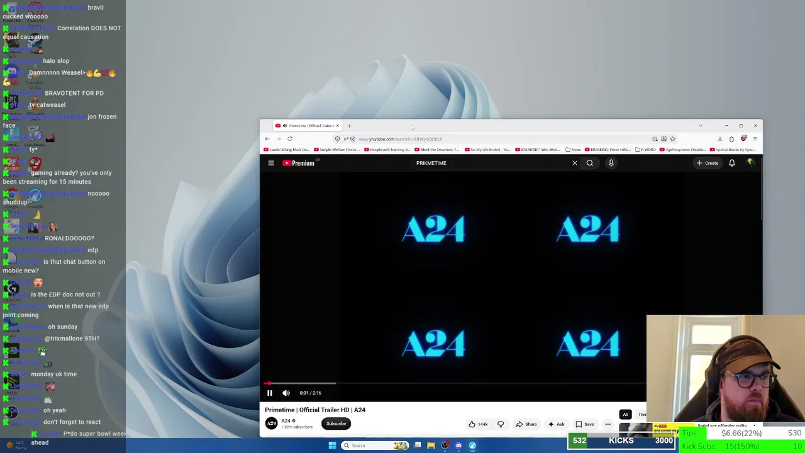Screen dimensions: 805x453
Task: Share the Primetime trailer
Action: pyautogui.click(x=527, y=424)
